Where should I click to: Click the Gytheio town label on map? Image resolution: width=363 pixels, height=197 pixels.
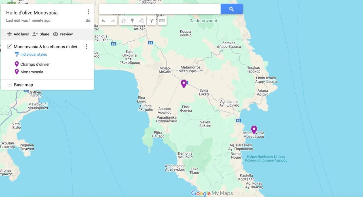click(36, 94)
